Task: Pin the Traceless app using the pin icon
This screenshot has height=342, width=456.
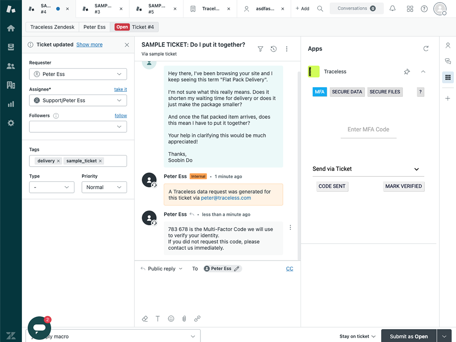Action: click(x=407, y=72)
